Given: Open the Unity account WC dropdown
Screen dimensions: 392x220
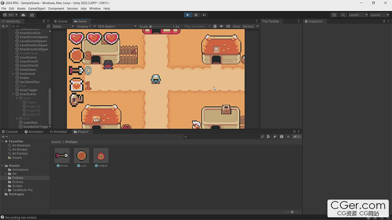Looking at the screenshot, I should pyautogui.click(x=10, y=15).
